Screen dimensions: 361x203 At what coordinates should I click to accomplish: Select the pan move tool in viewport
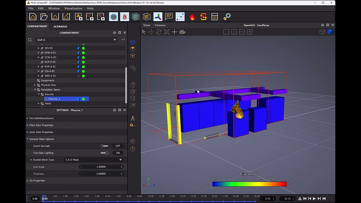[x=151, y=32]
